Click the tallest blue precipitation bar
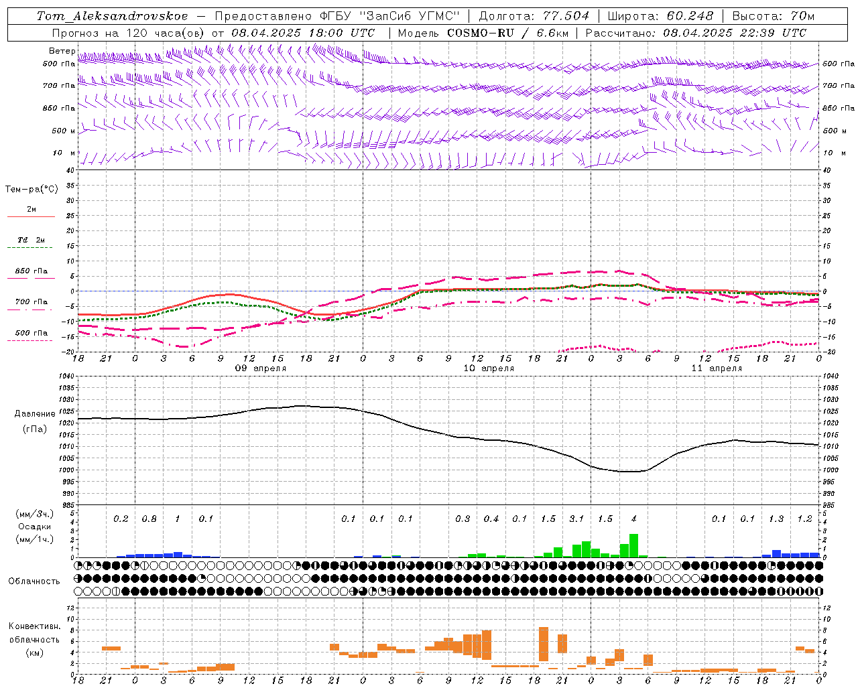The height and width of the screenshot is (686, 858). click(776, 553)
